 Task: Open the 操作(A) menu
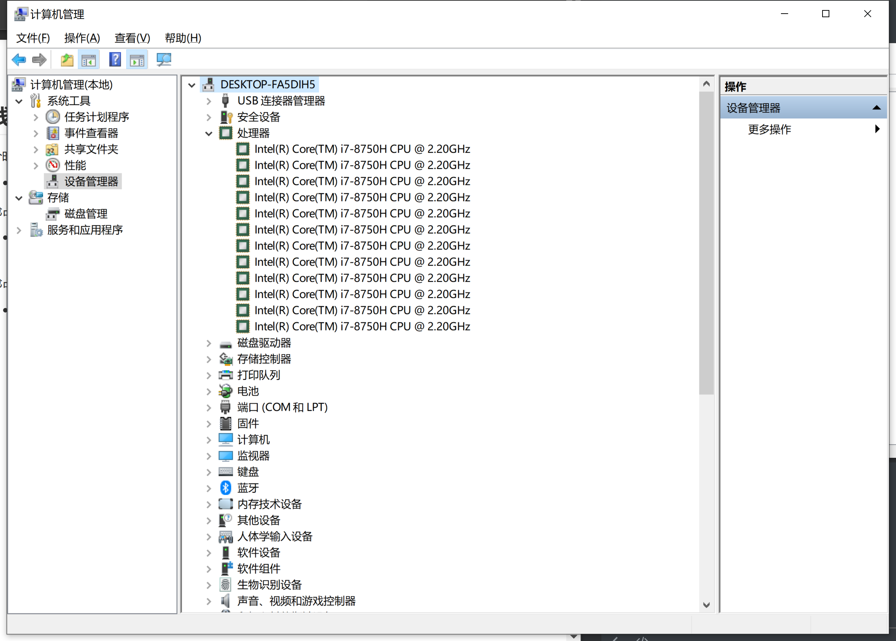82,38
